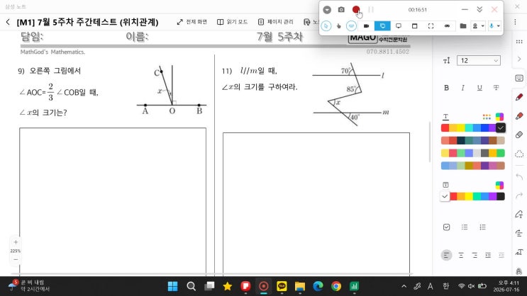Click the answer box under problem 9
The height and width of the screenshot is (296, 527).
click(x=113, y=200)
